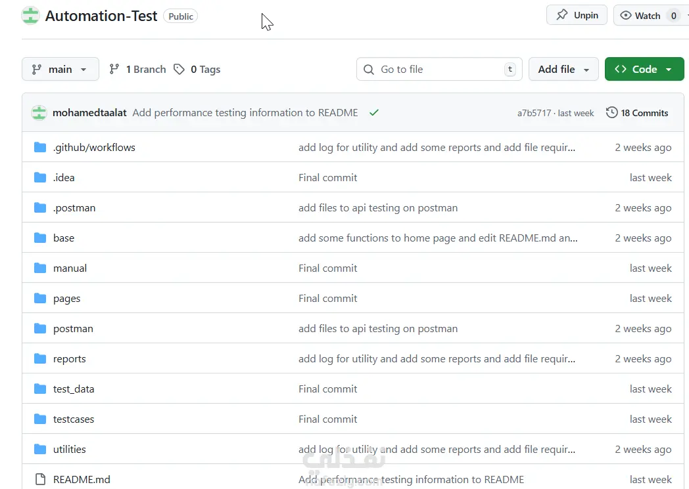Click the green check commit status icon

coord(374,113)
